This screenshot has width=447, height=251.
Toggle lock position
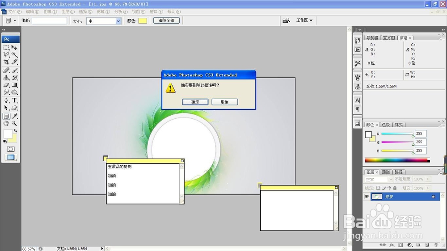click(x=389, y=188)
